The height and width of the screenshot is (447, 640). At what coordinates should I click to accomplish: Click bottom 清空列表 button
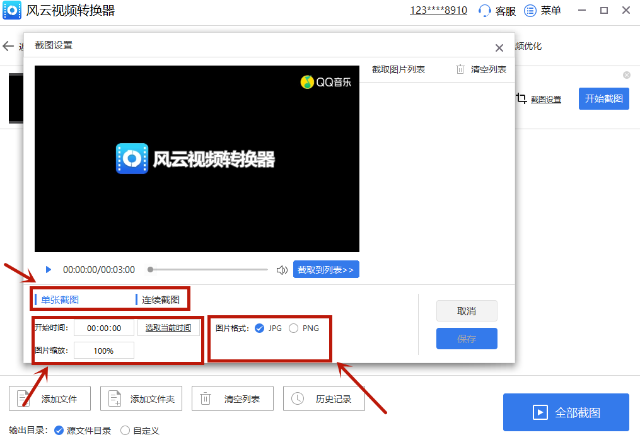point(233,398)
